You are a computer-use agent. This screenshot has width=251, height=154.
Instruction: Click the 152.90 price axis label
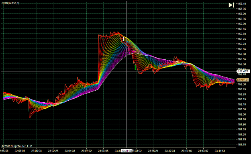[242, 24]
